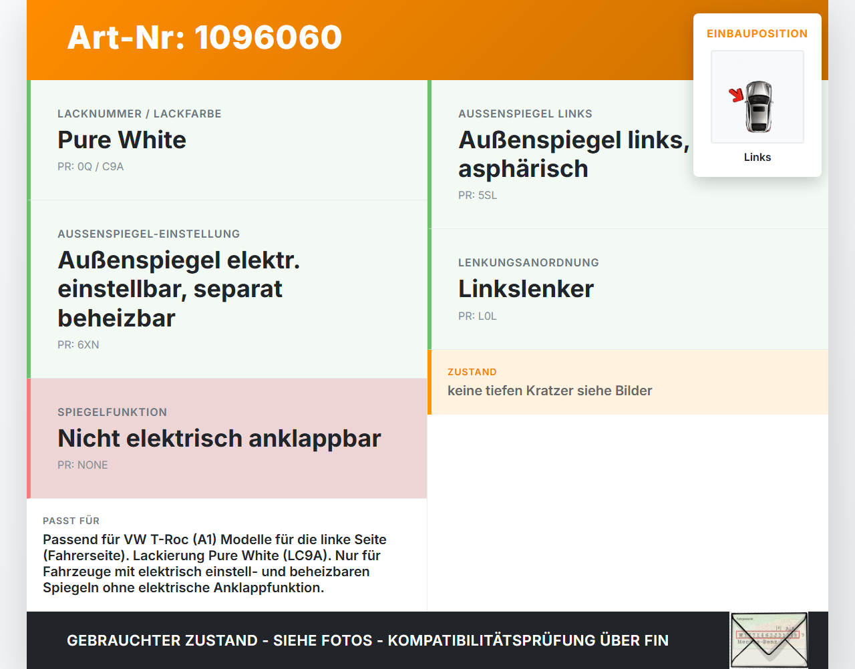Click the 'PR: 6XN' code
Image resolution: width=855 pixels, height=669 pixels.
coord(78,345)
